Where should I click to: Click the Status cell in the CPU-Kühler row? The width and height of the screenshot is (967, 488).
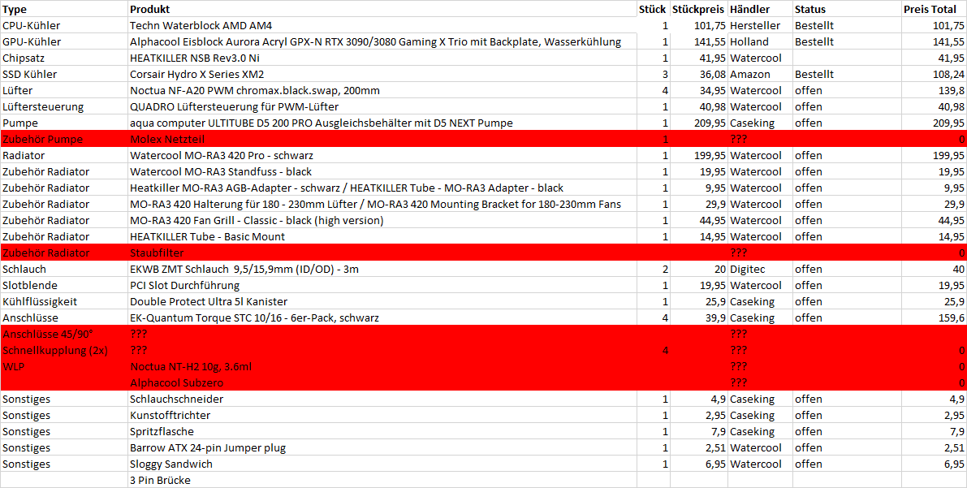click(x=847, y=25)
